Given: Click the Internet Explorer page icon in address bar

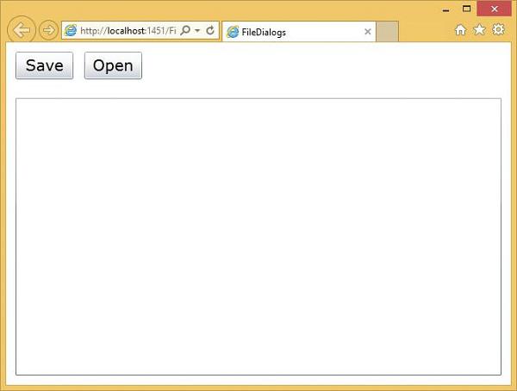Looking at the screenshot, I should point(71,31).
